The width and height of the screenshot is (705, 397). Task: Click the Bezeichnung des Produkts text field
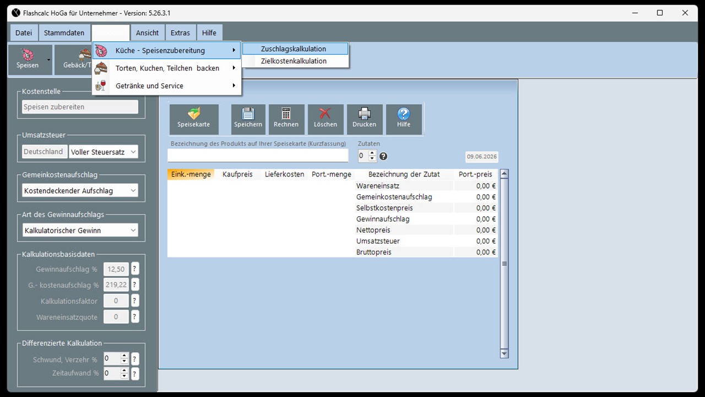(258, 156)
